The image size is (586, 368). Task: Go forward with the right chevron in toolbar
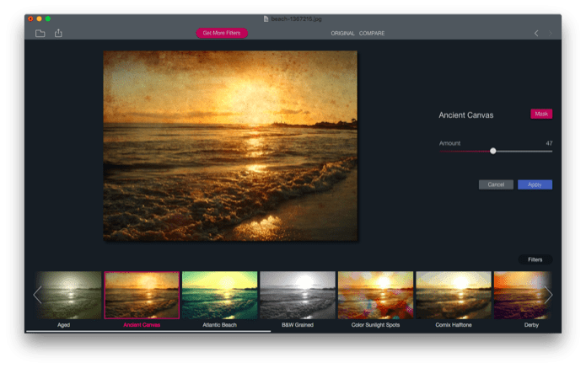click(550, 33)
